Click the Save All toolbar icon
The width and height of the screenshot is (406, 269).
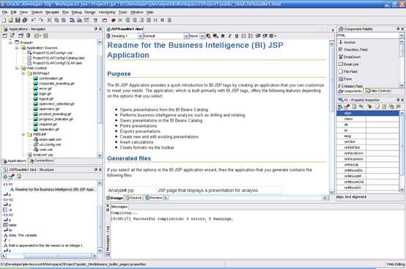coord(25,21)
